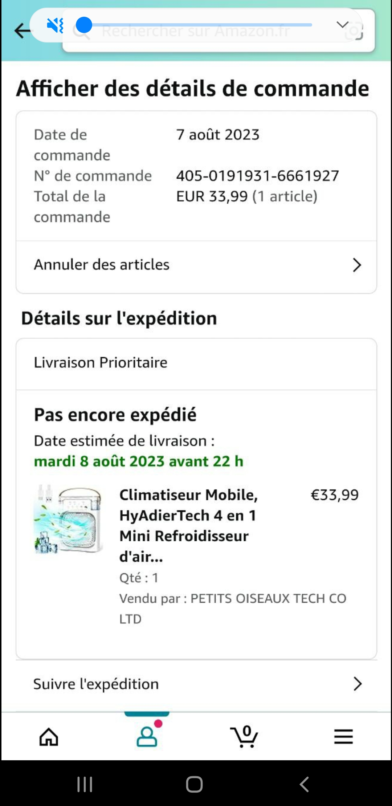Open Suivre l'expédition
This screenshot has width=392, height=806.
point(96,684)
